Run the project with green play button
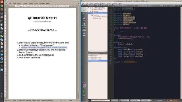The width and height of the screenshot is (182, 102). click(84, 92)
